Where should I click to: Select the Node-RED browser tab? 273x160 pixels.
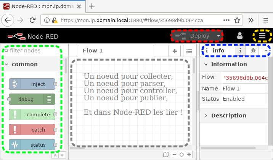43,6
